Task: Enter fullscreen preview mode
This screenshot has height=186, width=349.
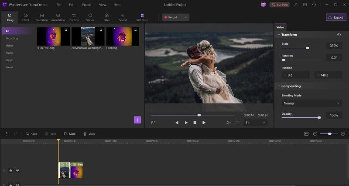Action: (237, 123)
